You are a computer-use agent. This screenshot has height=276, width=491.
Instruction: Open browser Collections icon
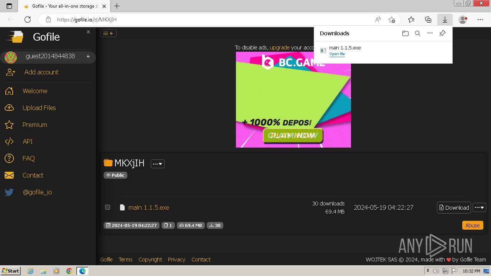(428, 20)
